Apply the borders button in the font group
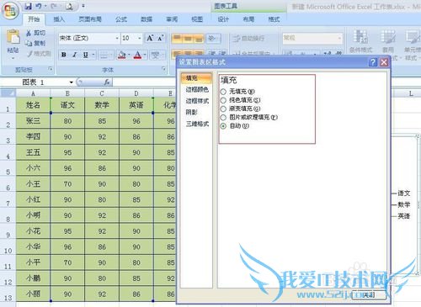421x307 pixels. click(104, 55)
